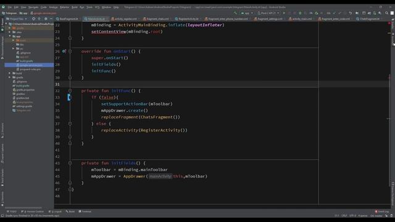Click the white account square icon at toolbar end
395x222 pixels.
coord(392,13)
